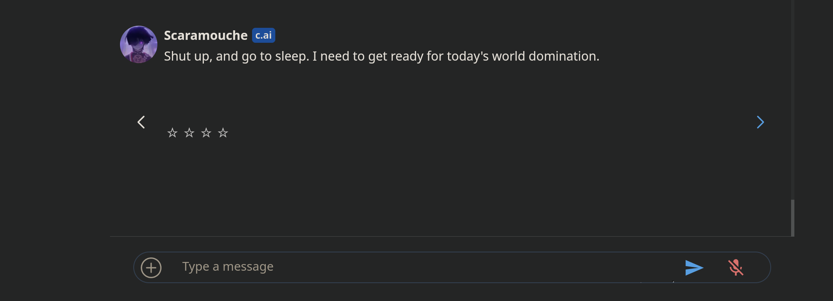Click Scaramouche's world domination message text
Screen dimensions: 833x301
point(382,56)
